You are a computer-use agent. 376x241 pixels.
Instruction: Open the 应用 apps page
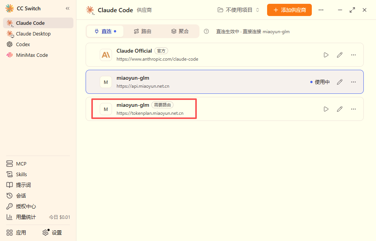click(x=16, y=233)
